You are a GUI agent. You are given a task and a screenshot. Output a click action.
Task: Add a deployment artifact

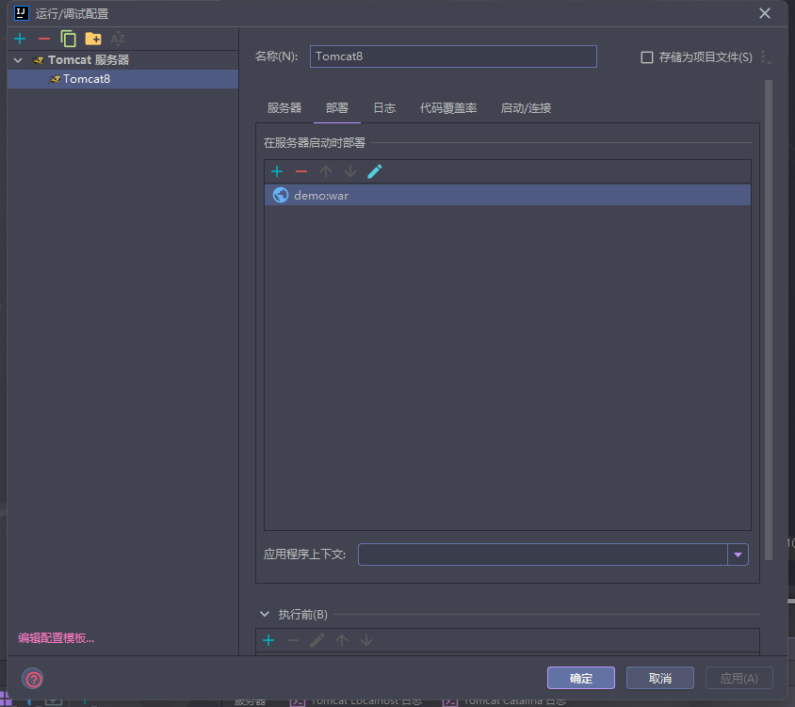(x=277, y=172)
